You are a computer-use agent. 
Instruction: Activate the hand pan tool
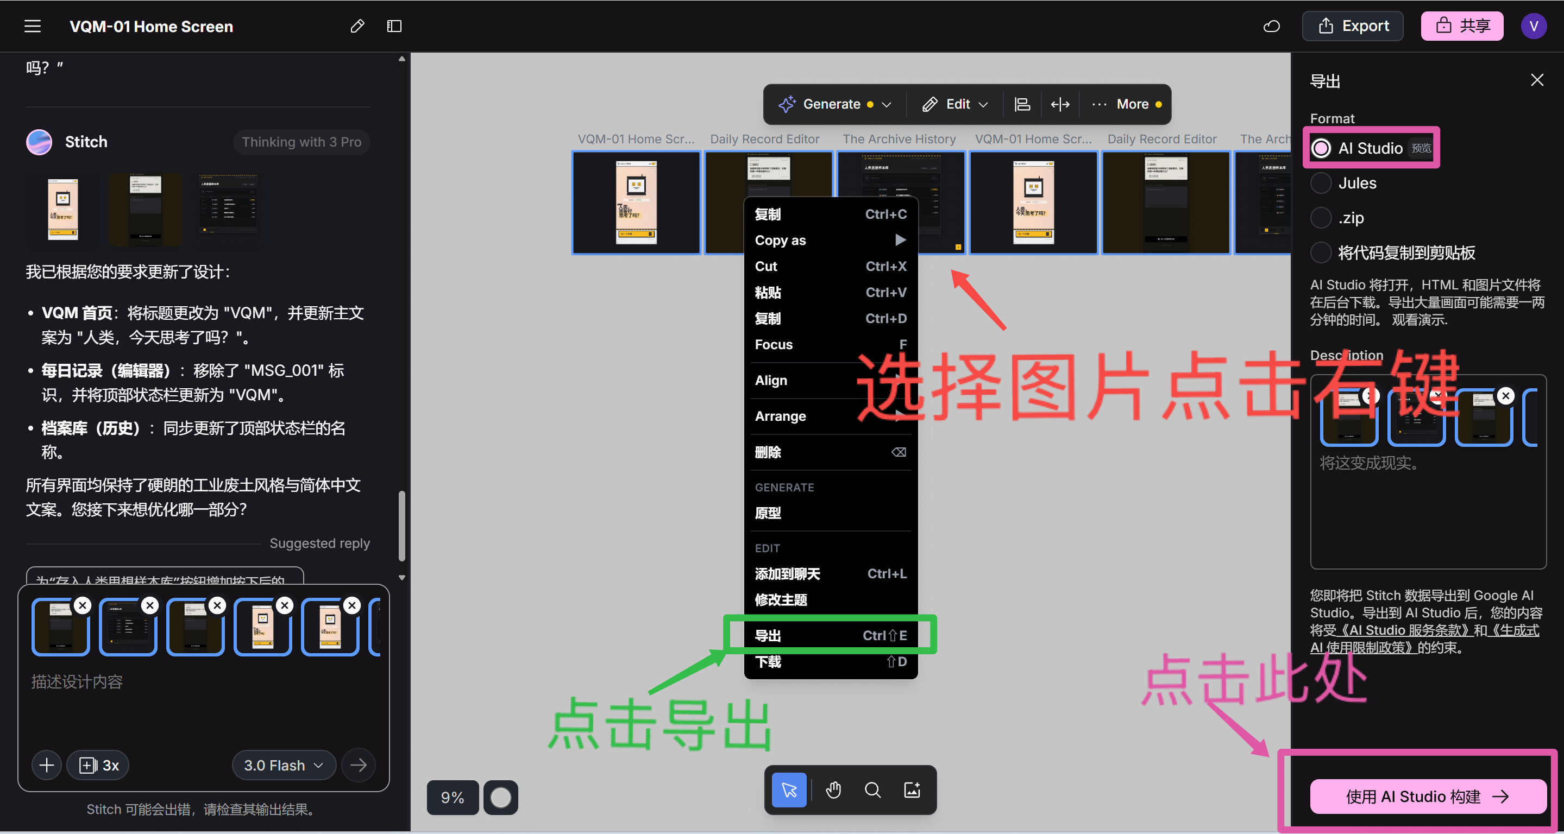[833, 789]
